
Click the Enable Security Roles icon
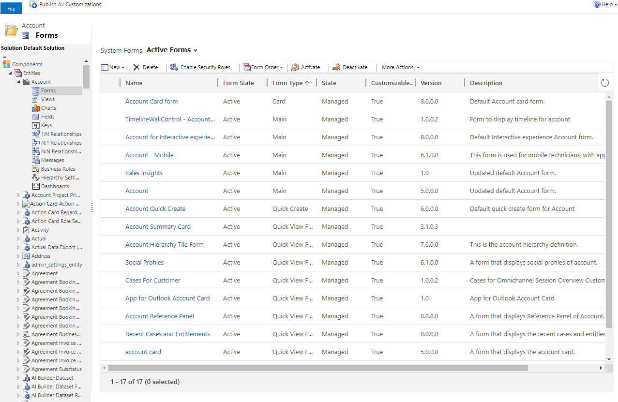coord(175,67)
